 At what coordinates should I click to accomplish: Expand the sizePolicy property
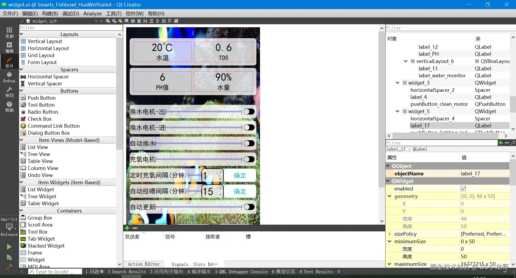pos(390,234)
